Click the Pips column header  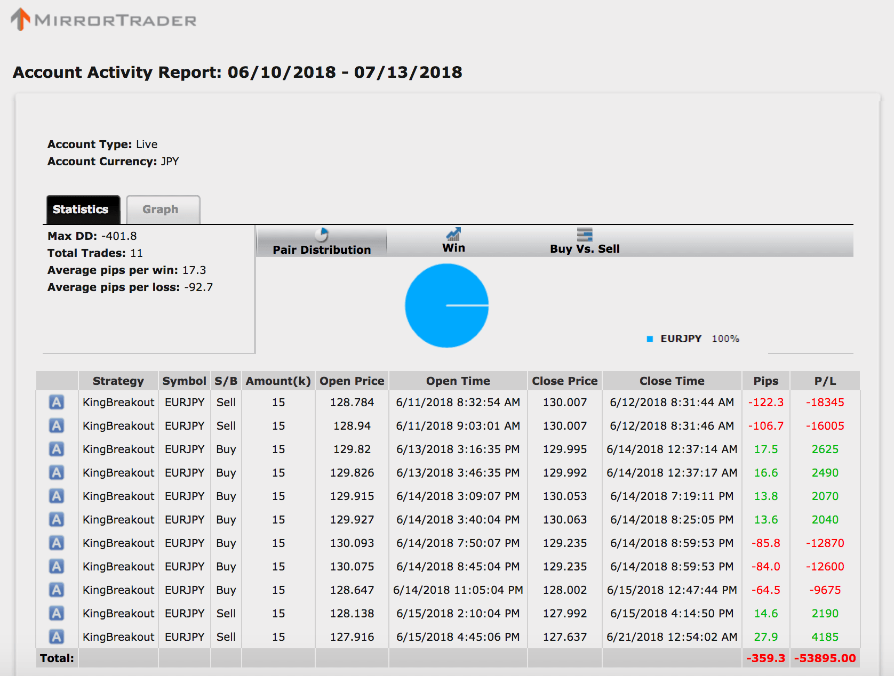pyautogui.click(x=766, y=381)
